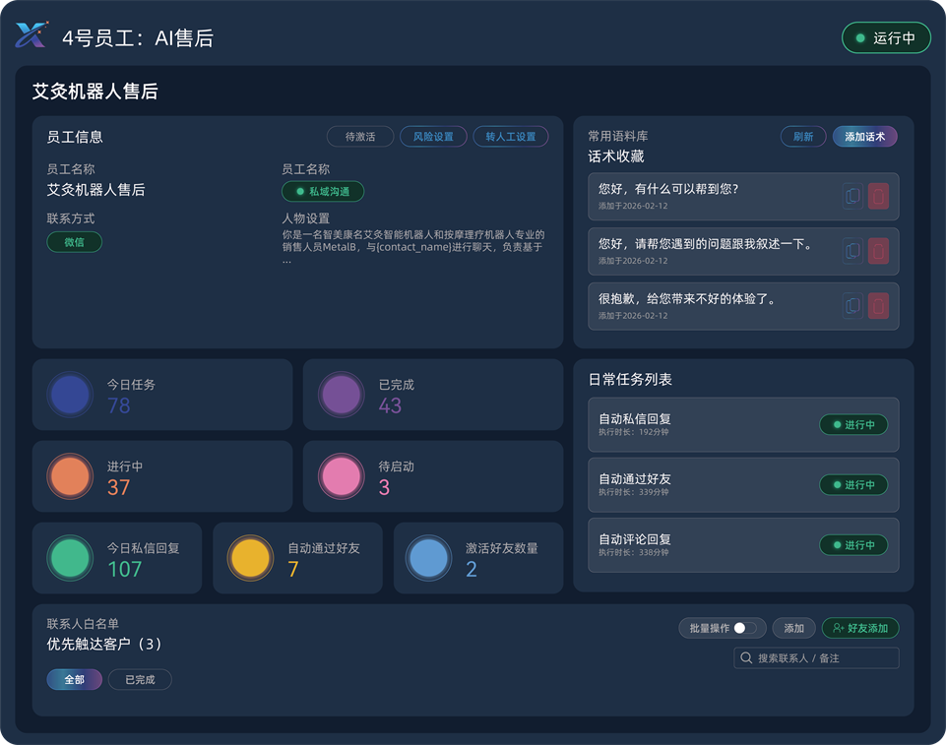Toggle 进行中 status for 自动评论回复
Viewport: 946px width, 745px height.
[x=853, y=545]
